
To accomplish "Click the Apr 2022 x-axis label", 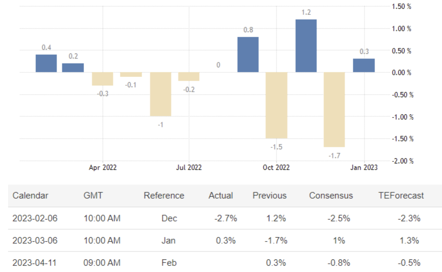I will 103,168.
